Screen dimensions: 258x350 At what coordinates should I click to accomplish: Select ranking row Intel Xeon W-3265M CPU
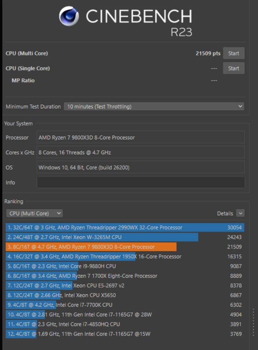tap(125, 237)
